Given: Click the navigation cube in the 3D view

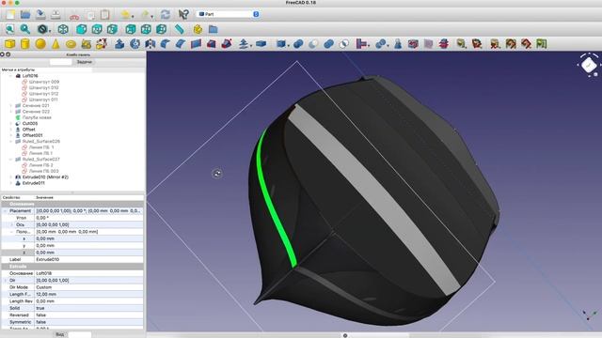Looking at the screenshot, I should pyautogui.click(x=589, y=65).
